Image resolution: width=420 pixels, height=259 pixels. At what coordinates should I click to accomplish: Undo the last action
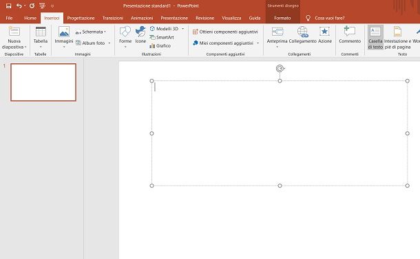coord(19,5)
